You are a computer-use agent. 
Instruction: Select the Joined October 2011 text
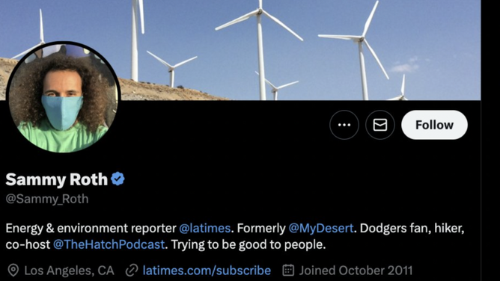(356, 271)
